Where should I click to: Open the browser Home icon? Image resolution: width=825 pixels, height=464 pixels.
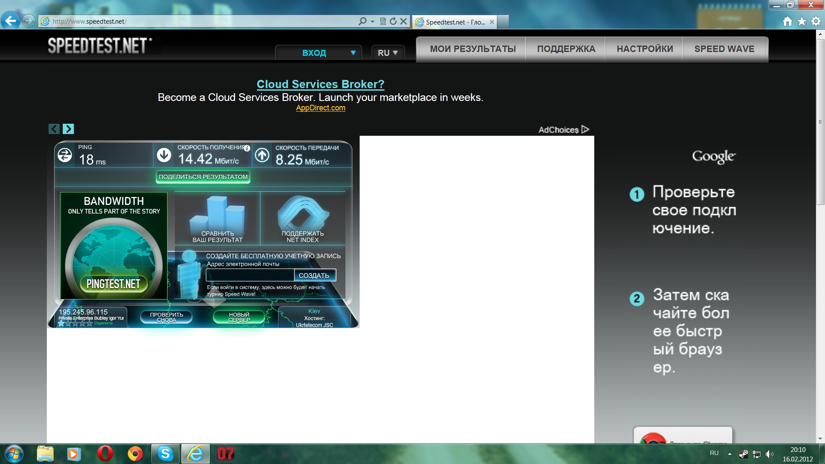787,21
